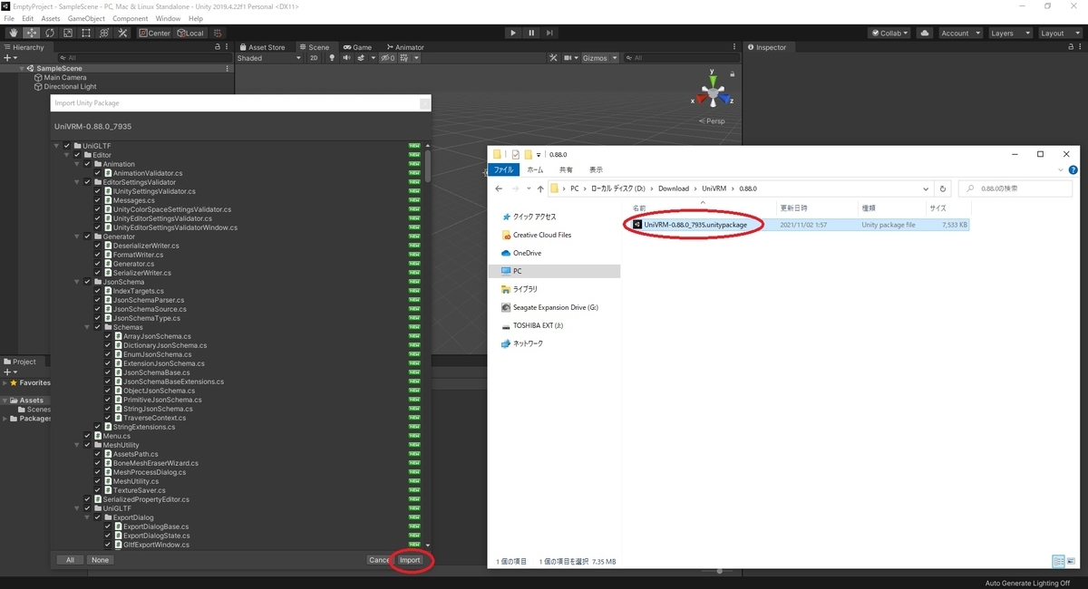This screenshot has width=1088, height=589.
Task: Open the Layers dropdown
Action: 1009,33
